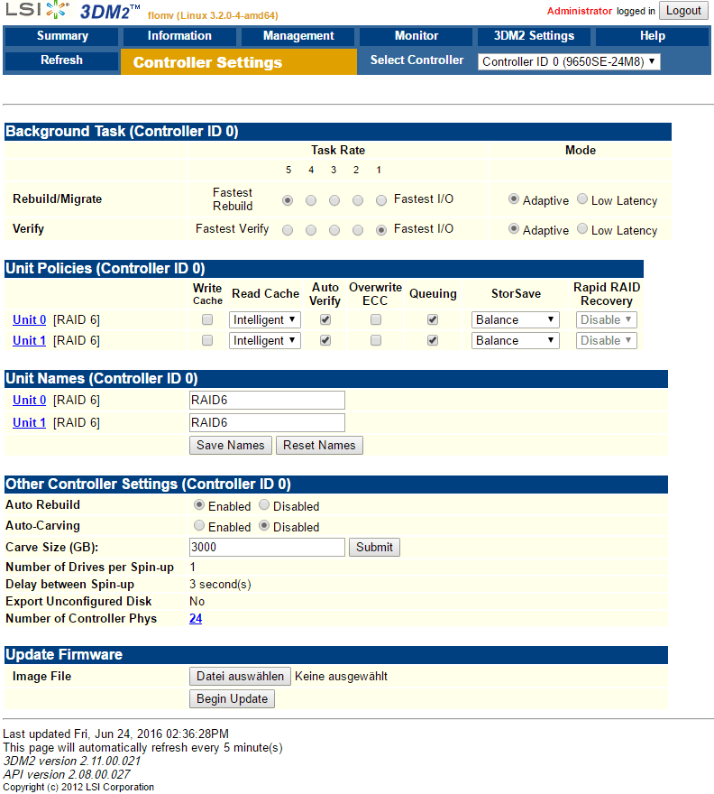
Task: Enable Write Cache for Unit 0
Action: point(207,319)
